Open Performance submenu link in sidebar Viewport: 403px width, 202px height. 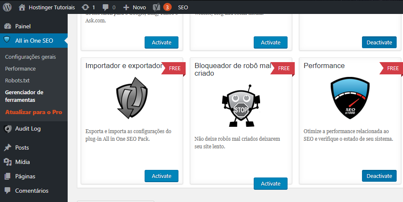20,68
